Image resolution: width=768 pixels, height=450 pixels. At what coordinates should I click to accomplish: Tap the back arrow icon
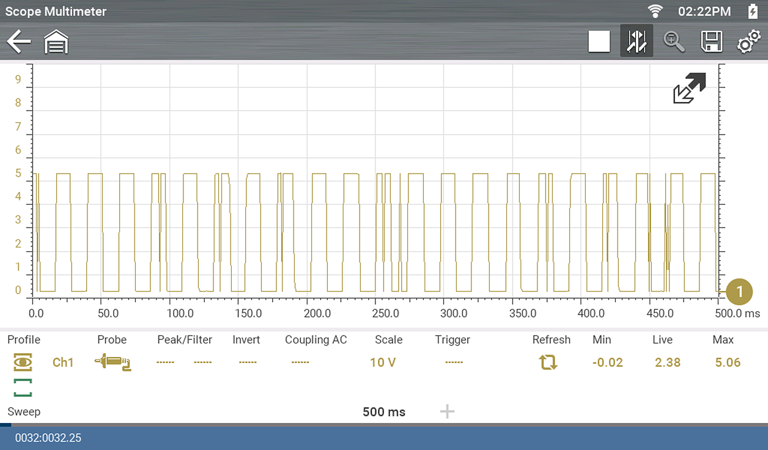pyautogui.click(x=19, y=41)
